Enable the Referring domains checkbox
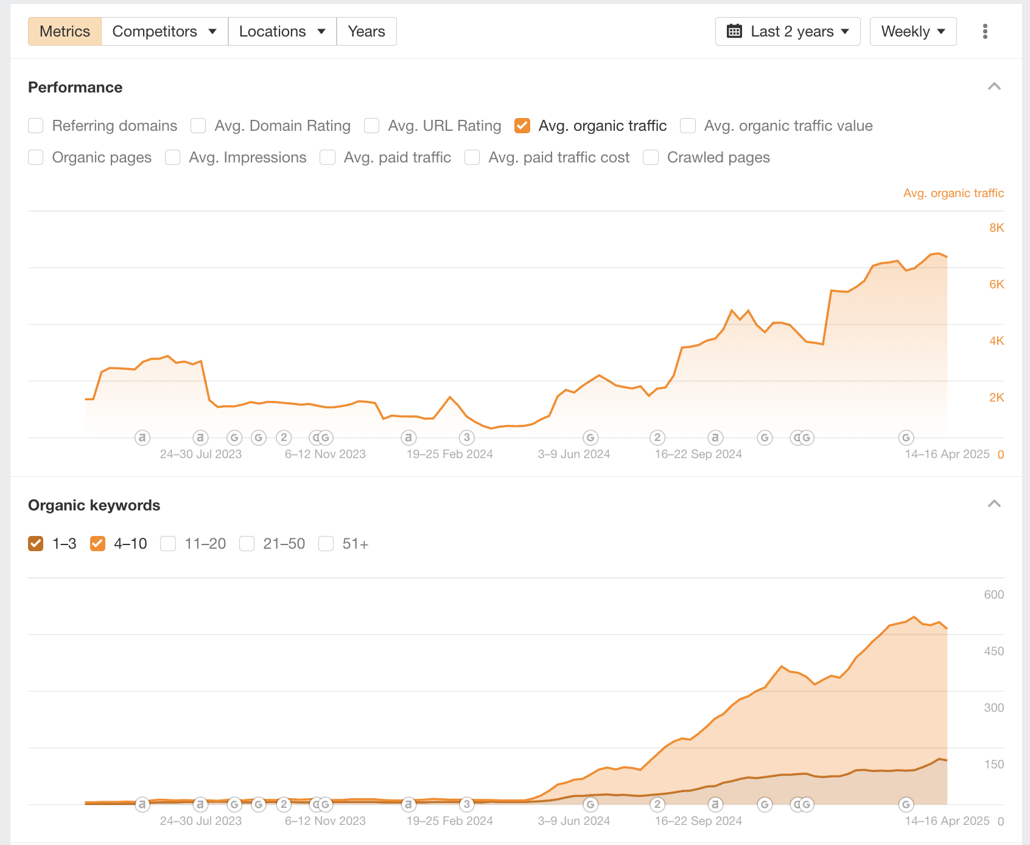 [x=36, y=126]
